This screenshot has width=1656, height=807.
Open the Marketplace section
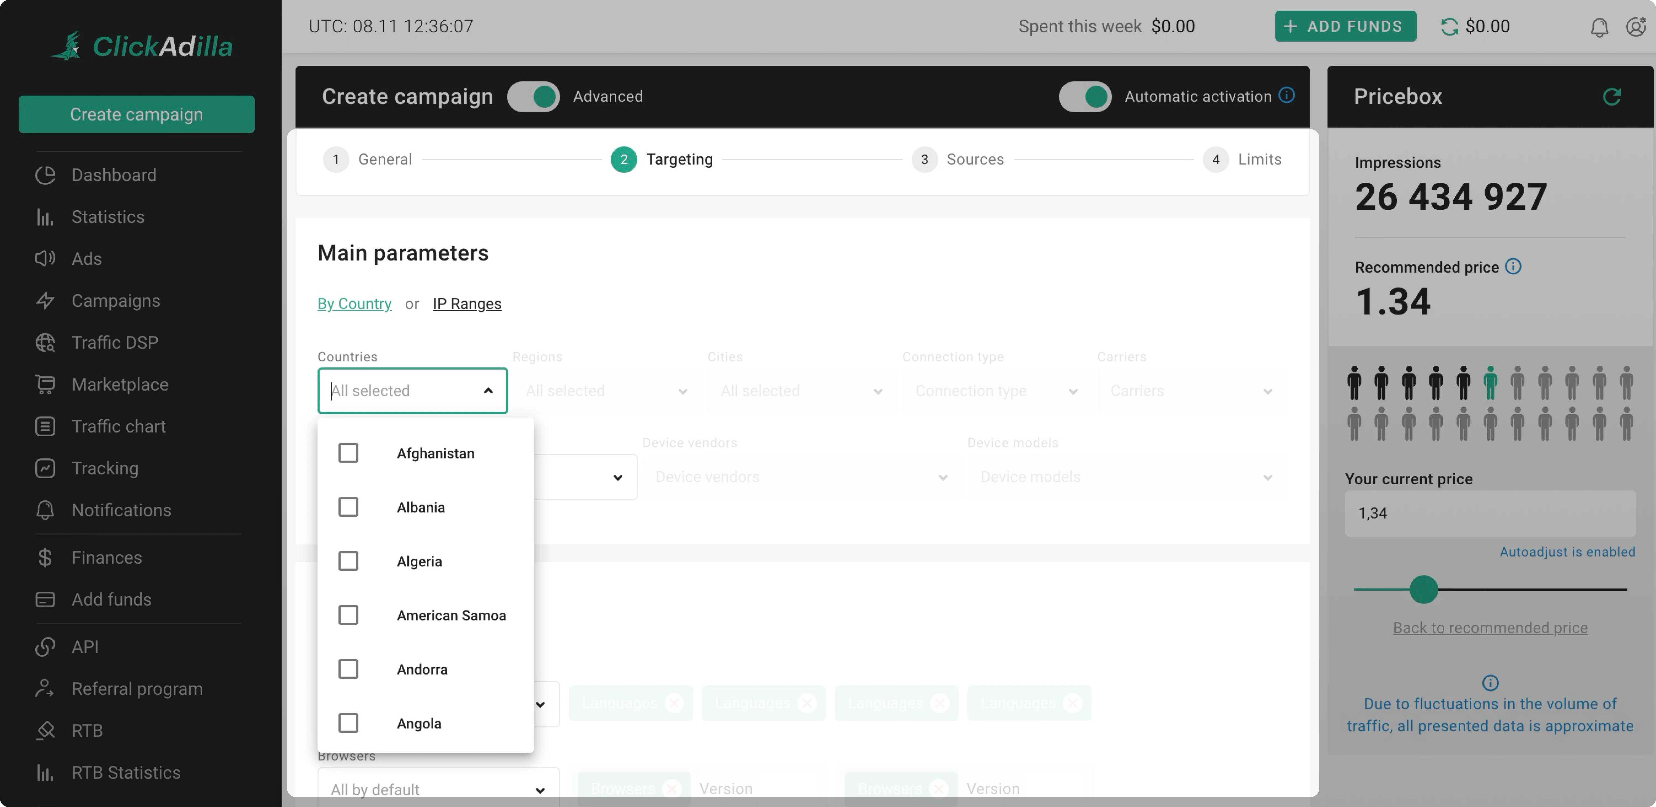[120, 384]
